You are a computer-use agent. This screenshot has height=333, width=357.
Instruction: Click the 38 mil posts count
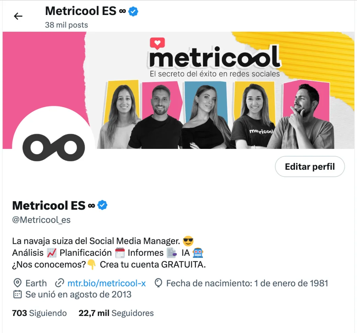(x=67, y=25)
